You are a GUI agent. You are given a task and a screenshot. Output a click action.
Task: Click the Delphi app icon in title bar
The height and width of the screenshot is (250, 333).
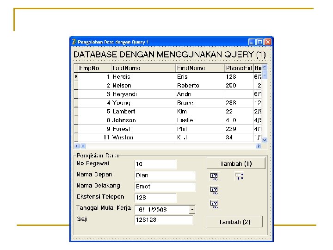click(74, 42)
